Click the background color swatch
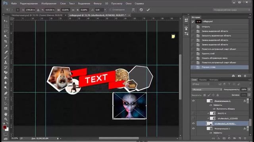This screenshot has width=254, height=142. click(x=7, y=129)
